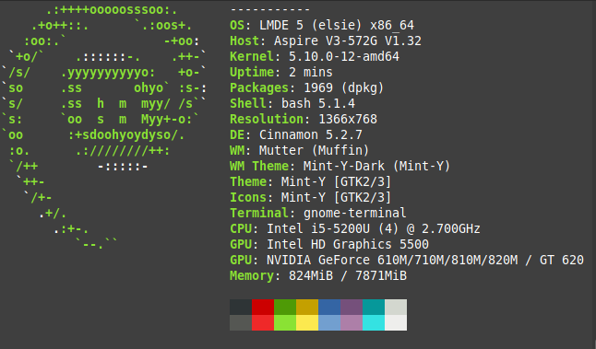Screen dimensions: 596x349
Task: Click the Terminal gnome-terminal line
Action: [x=317, y=213]
